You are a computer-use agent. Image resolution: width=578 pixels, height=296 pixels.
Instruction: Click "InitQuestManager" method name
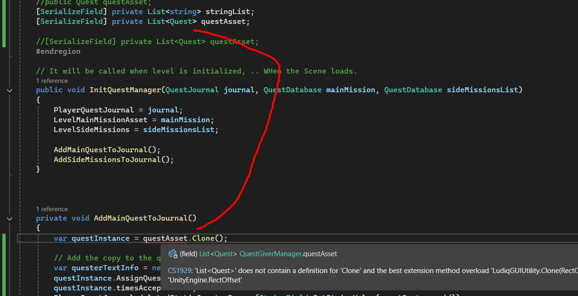(125, 89)
